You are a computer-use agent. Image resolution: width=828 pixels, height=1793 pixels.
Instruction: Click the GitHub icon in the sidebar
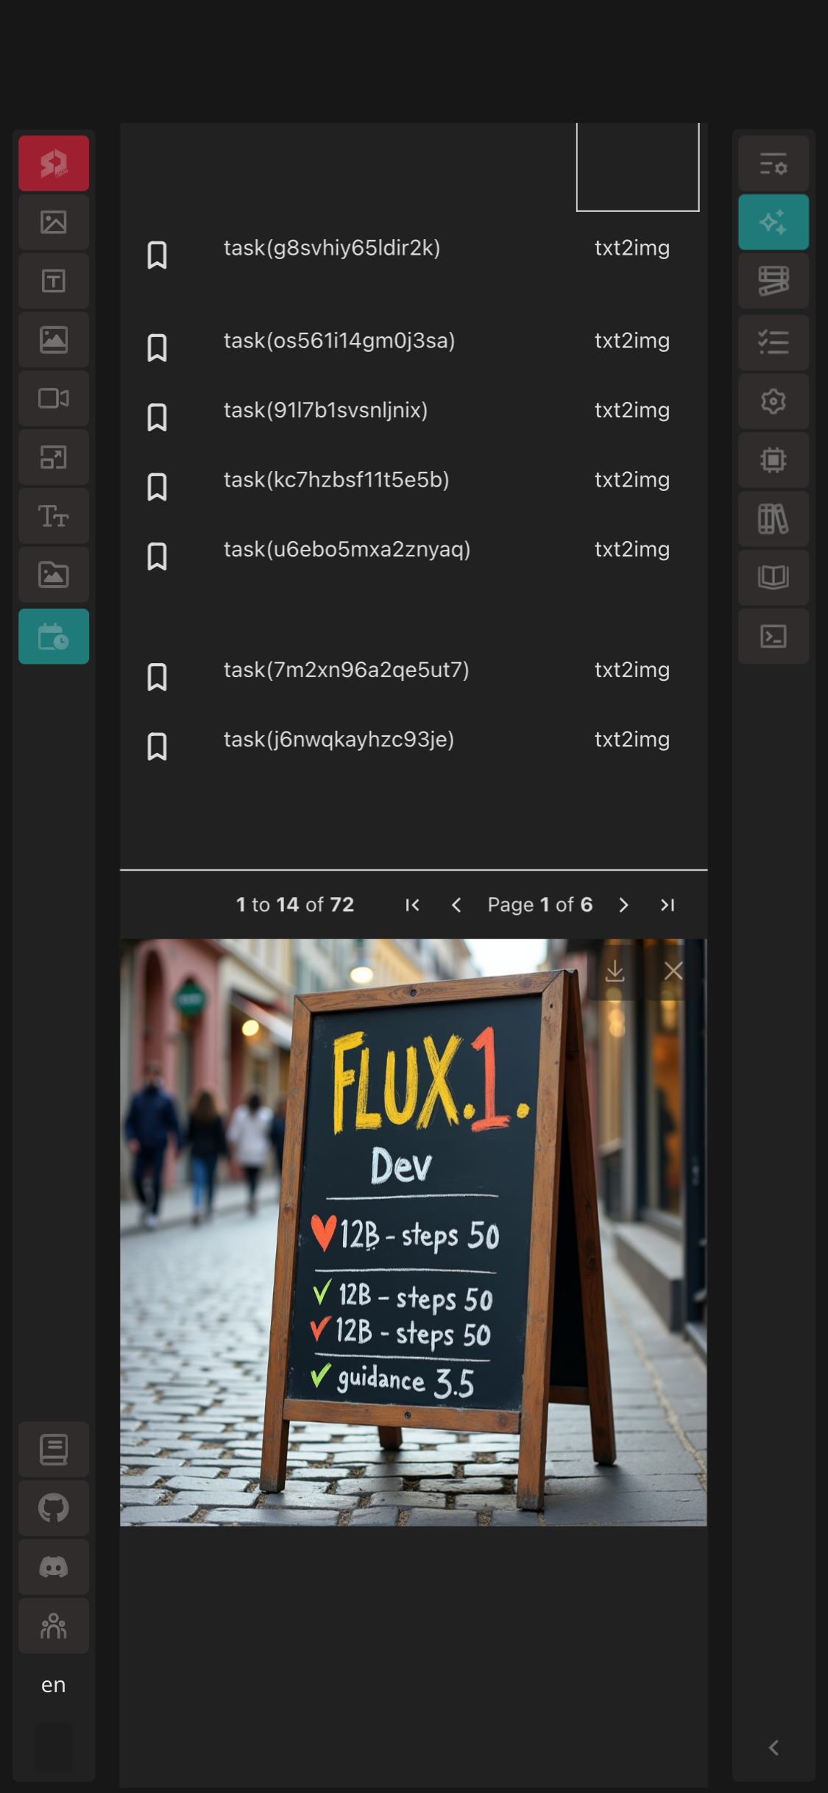[53, 1508]
